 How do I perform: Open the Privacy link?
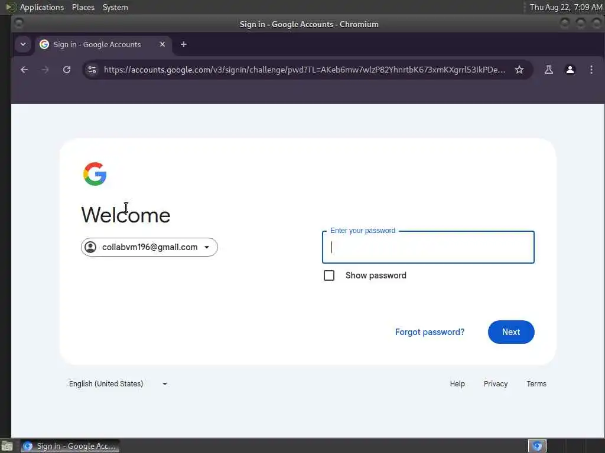496,383
